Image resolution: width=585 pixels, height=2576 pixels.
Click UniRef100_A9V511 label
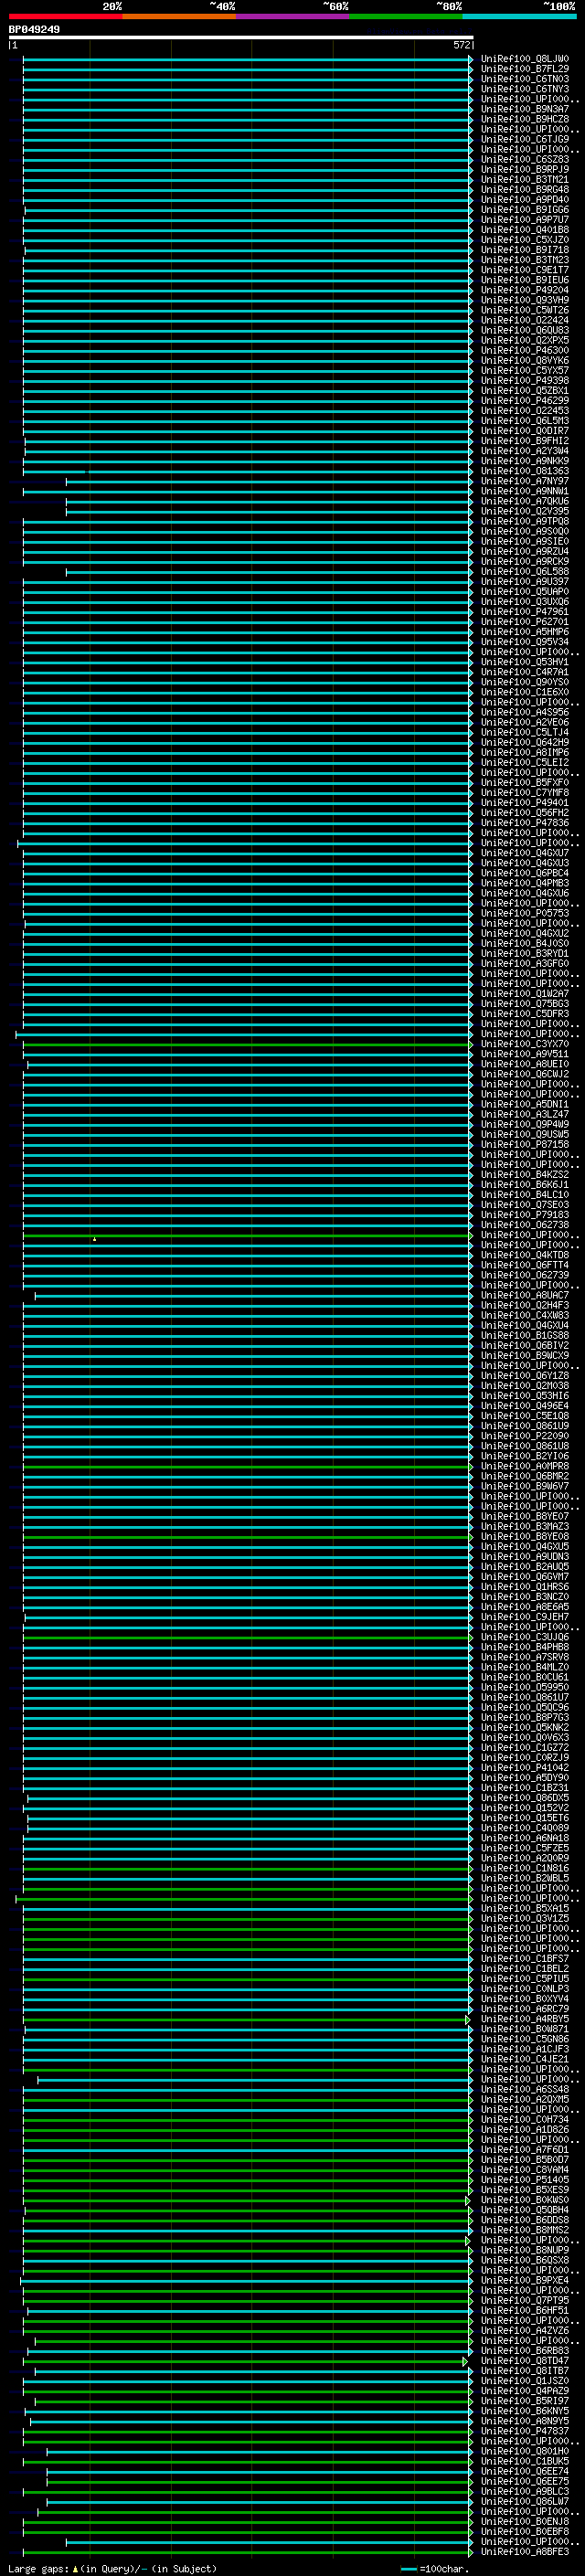(525, 1054)
